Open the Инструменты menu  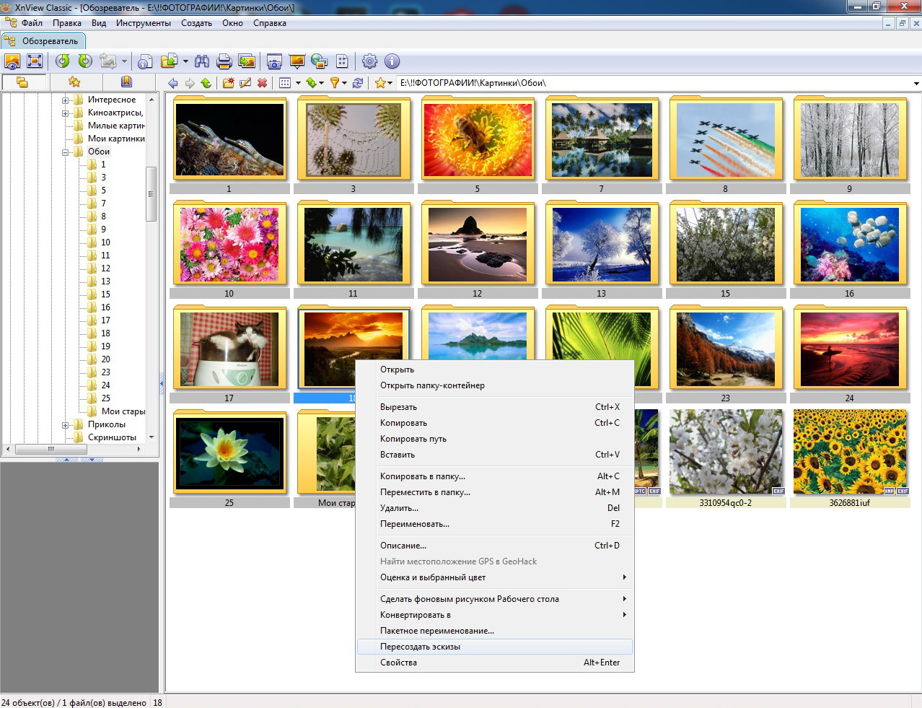point(143,23)
